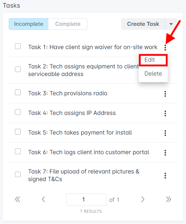186x224 pixels.
Task: Tick the Task 7 file upload checkbox
Action: [18, 174]
